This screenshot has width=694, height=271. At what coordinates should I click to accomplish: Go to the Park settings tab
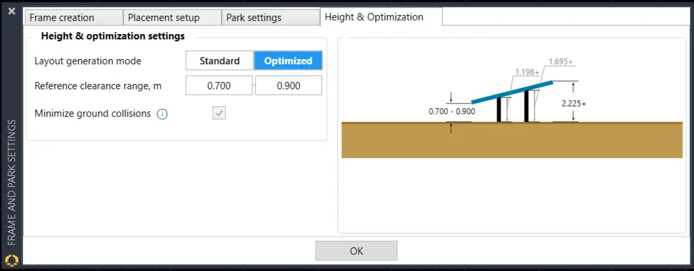(x=271, y=17)
